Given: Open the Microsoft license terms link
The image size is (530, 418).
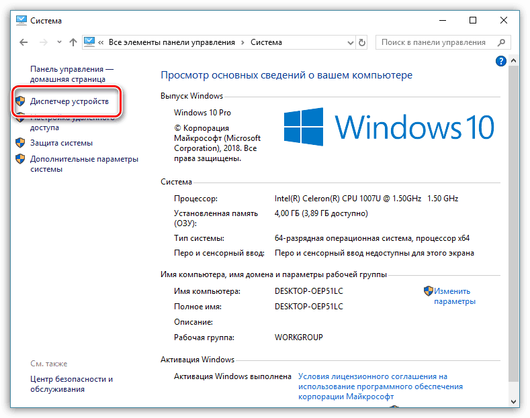Looking at the screenshot, I should point(380,386).
